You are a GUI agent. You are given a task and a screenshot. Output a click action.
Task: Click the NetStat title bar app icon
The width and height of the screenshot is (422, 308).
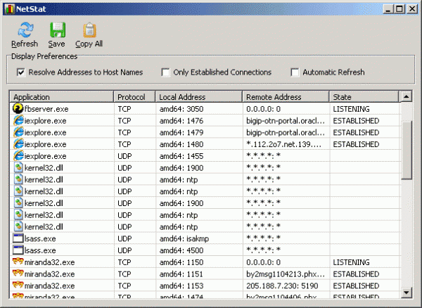click(x=9, y=9)
